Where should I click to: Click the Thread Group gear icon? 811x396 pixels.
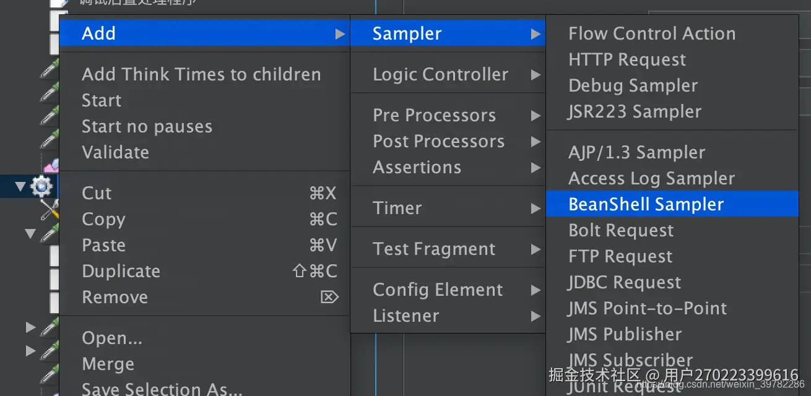41,186
